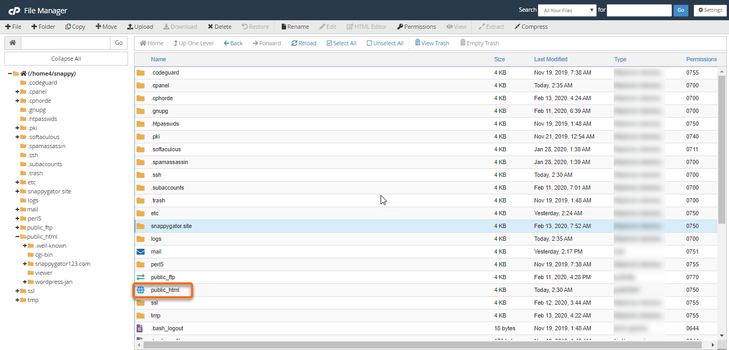
Task: Select the Compress tool
Action: [531, 26]
